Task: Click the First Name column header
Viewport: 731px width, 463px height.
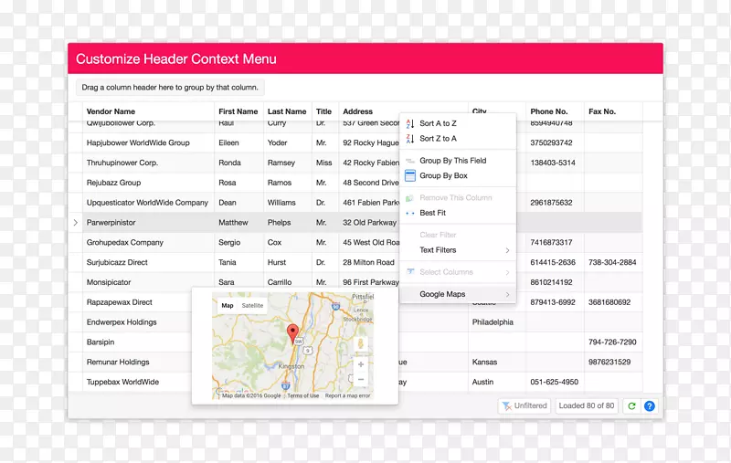Action: point(239,111)
